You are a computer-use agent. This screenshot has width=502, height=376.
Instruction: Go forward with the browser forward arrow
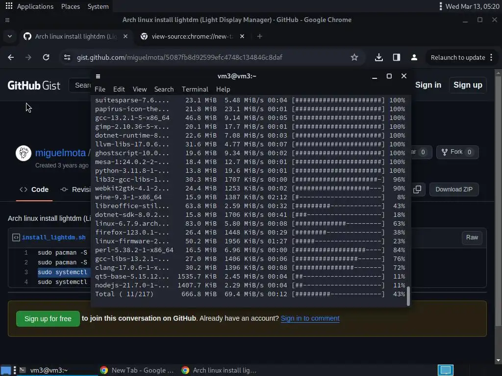(x=28, y=58)
